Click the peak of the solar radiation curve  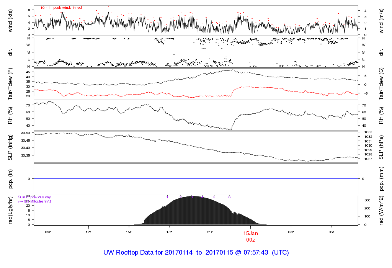click(x=193, y=197)
